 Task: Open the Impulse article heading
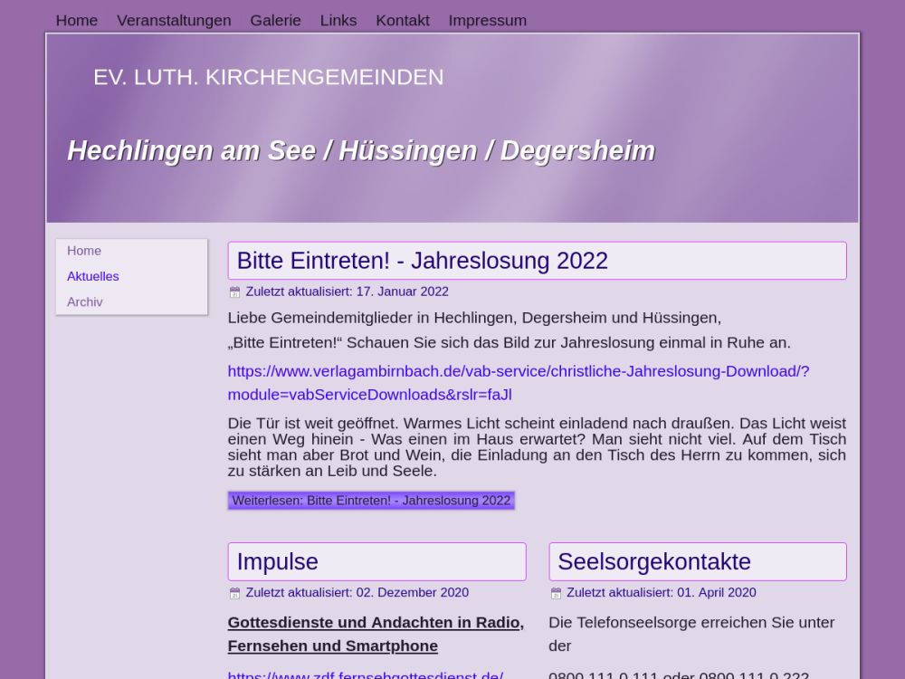pyautogui.click(x=277, y=561)
